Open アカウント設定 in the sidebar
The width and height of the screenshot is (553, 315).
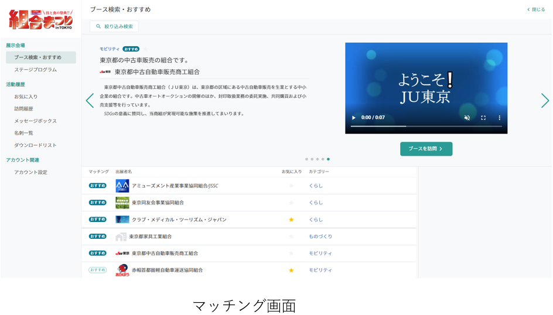point(30,172)
